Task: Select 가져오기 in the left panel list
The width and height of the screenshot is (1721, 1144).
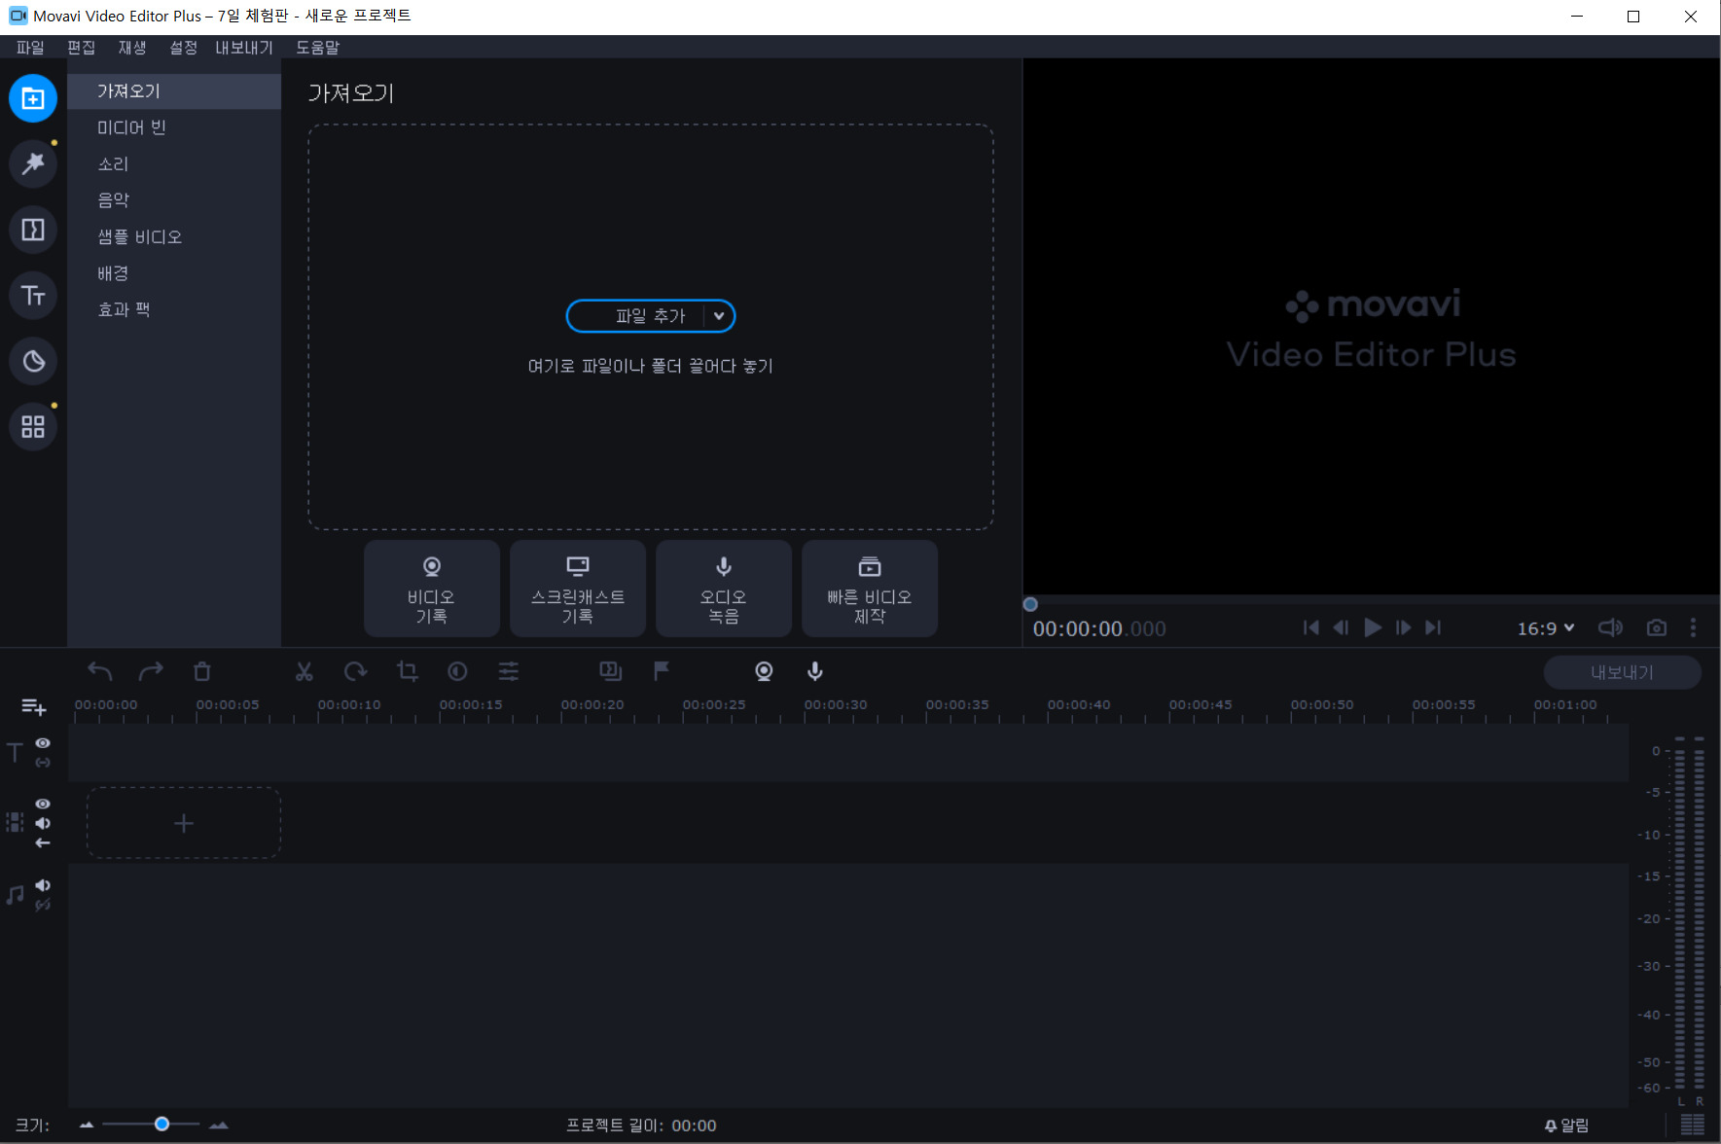Action: point(174,91)
